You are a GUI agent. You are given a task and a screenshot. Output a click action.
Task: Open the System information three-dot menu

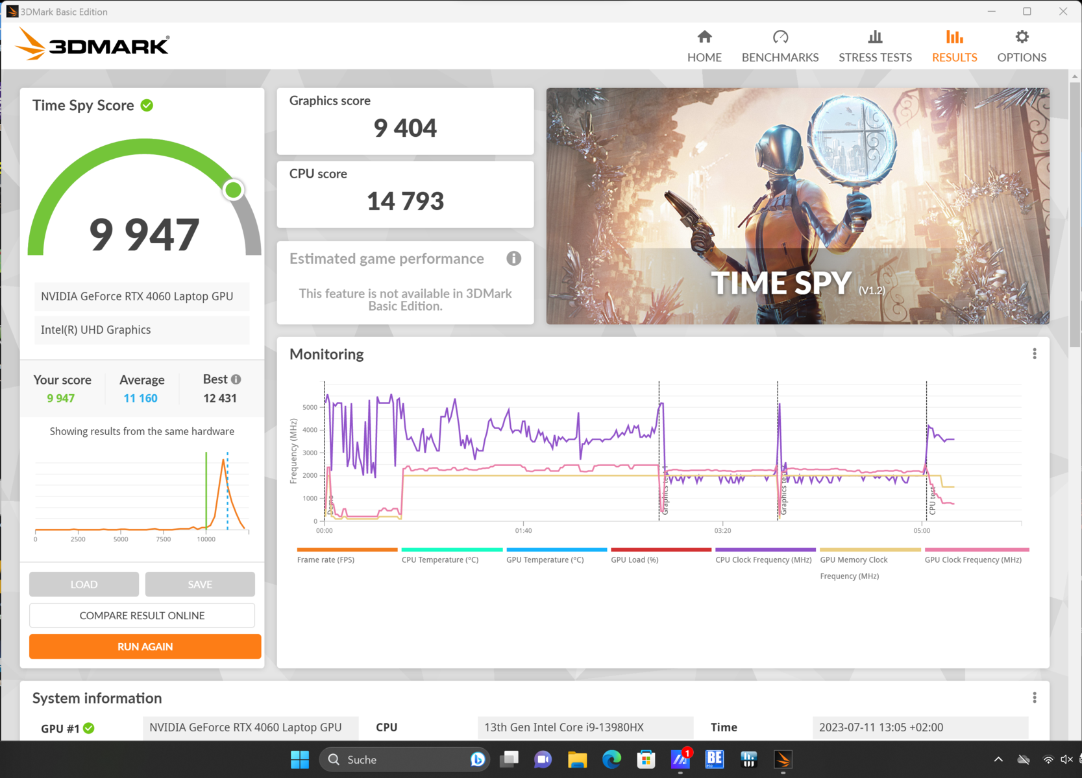(x=1035, y=698)
